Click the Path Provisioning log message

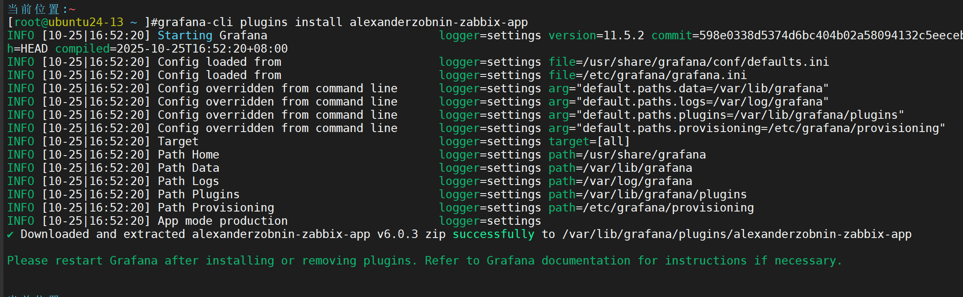216,208
